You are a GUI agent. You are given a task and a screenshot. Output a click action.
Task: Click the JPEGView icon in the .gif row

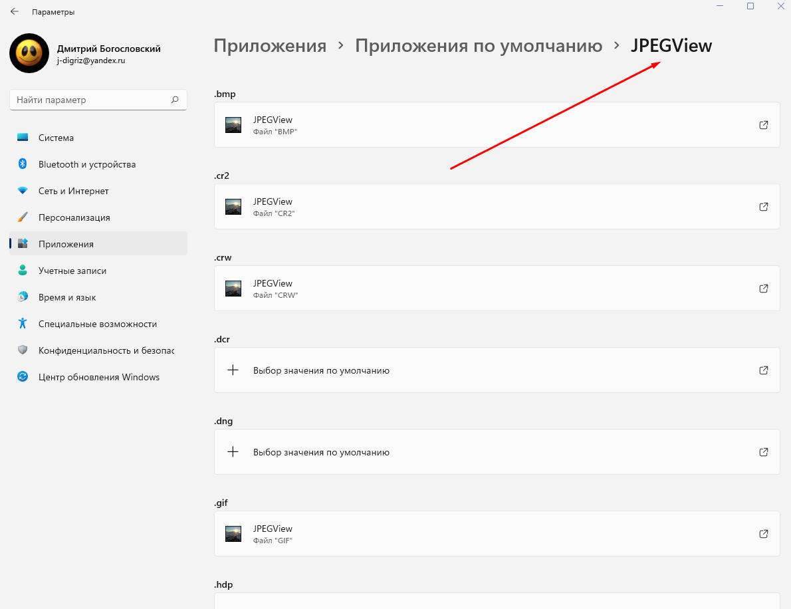[x=233, y=534]
